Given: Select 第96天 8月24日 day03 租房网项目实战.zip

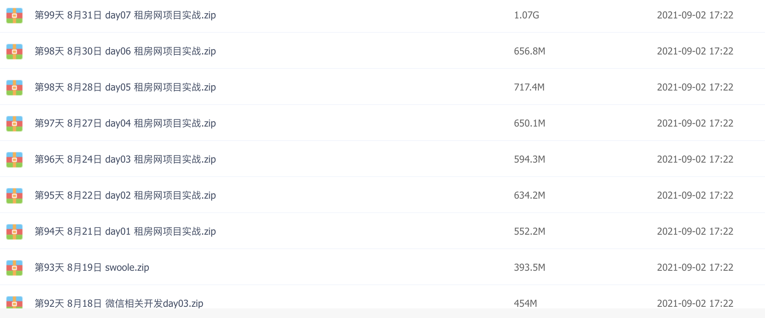Looking at the screenshot, I should (125, 159).
